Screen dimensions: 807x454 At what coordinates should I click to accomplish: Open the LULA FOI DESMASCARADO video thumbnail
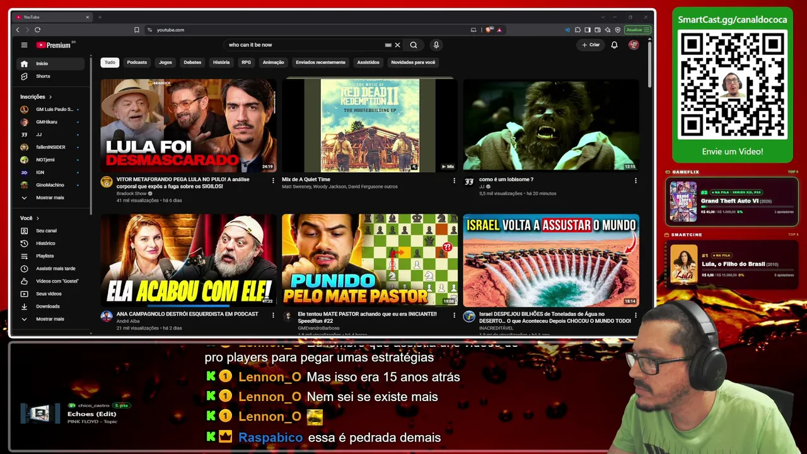(x=189, y=125)
